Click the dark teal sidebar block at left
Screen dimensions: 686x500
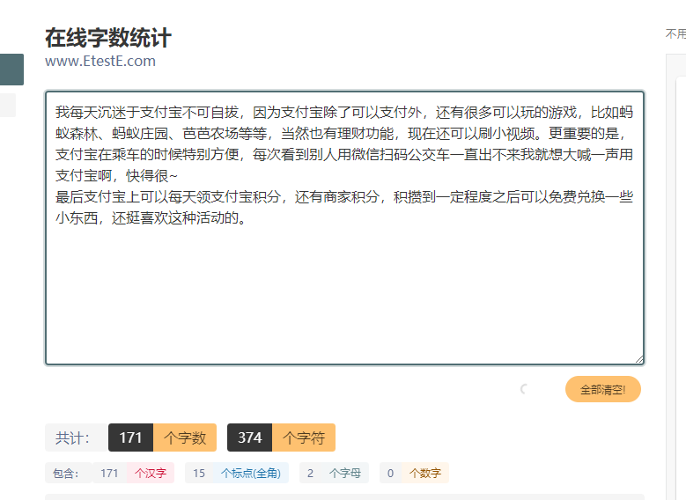click(x=11, y=70)
